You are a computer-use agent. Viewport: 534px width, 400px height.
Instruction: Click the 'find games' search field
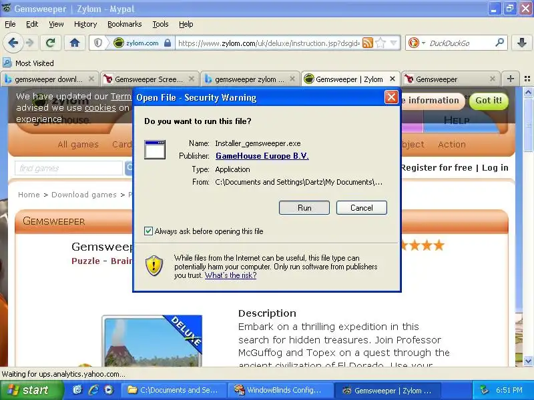point(69,168)
